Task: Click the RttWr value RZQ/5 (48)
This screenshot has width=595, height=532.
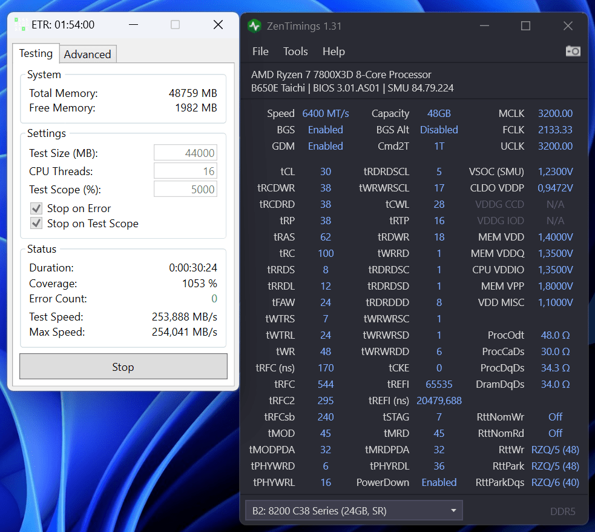Action: (x=555, y=450)
